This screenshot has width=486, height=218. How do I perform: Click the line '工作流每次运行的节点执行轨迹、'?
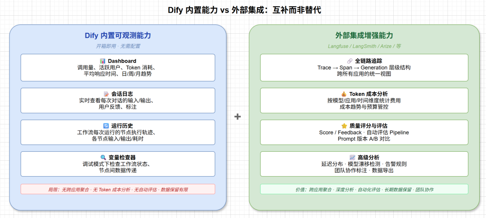click(118, 132)
